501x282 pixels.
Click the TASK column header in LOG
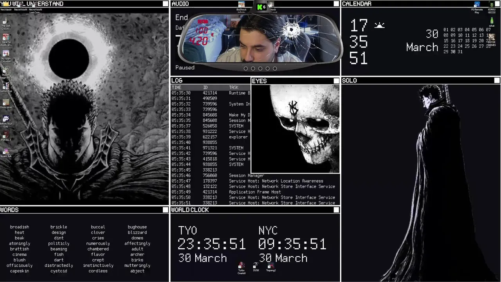[x=234, y=87]
